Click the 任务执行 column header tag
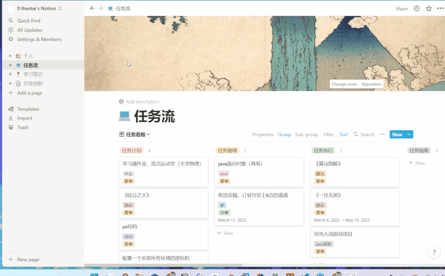The image size is (445, 276). click(323, 150)
